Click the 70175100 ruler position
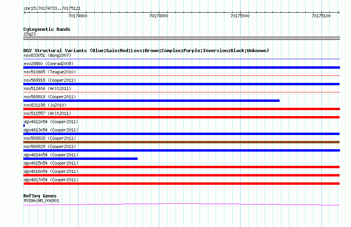This screenshot has height=227, width=351. point(321,16)
